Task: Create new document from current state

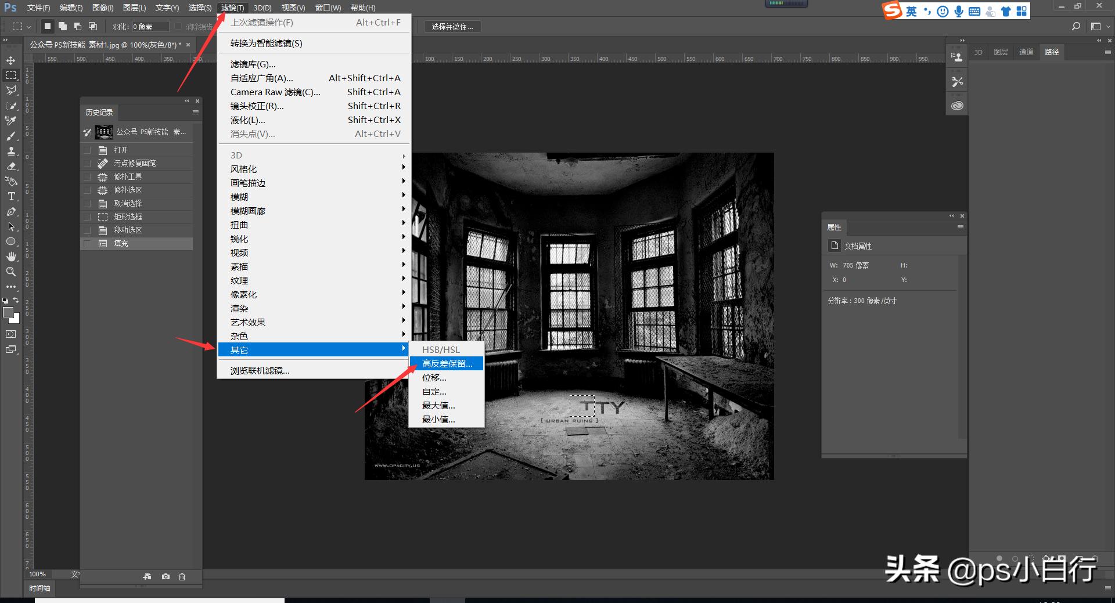Action: point(148,576)
